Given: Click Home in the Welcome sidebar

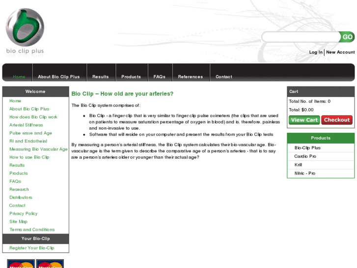Looking at the screenshot, I should coord(15,101).
